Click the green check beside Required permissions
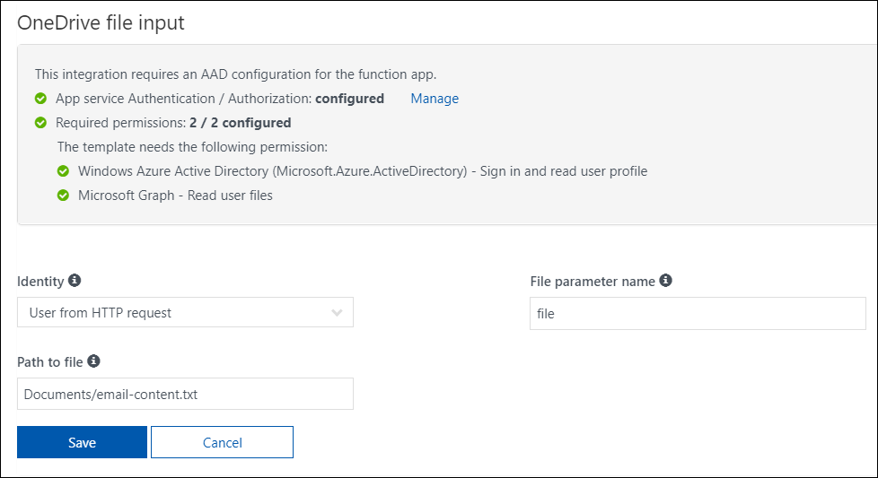878x478 pixels. (40, 123)
